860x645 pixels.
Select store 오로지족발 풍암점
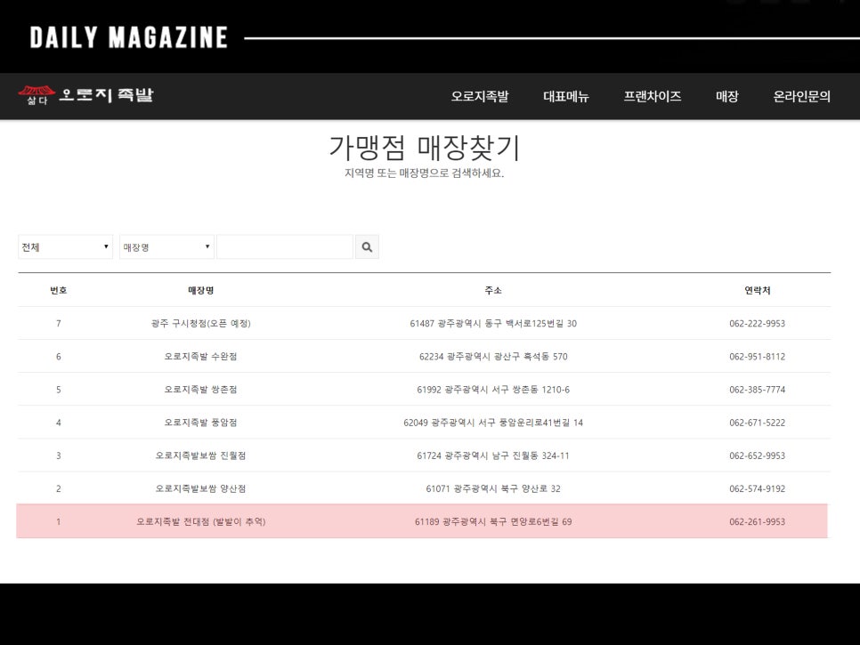click(200, 423)
